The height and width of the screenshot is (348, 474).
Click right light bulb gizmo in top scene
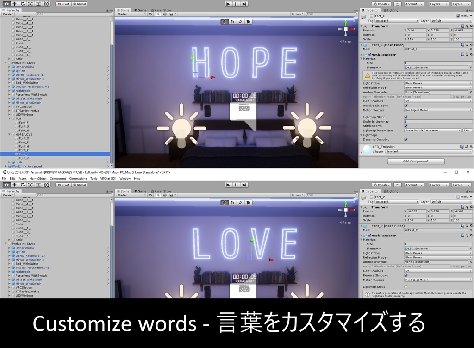307,127
